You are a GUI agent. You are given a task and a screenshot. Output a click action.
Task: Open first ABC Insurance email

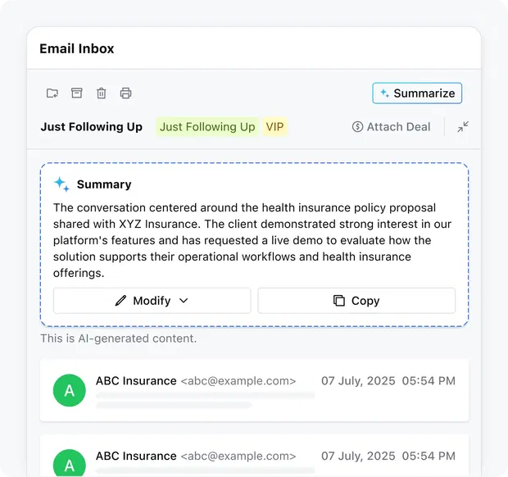pyautogui.click(x=254, y=390)
